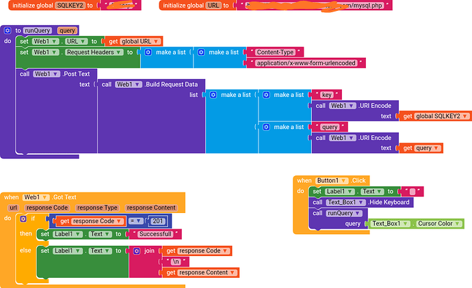Click the gear icon on the if block
The height and width of the screenshot is (288, 472).
pyautogui.click(x=23, y=220)
